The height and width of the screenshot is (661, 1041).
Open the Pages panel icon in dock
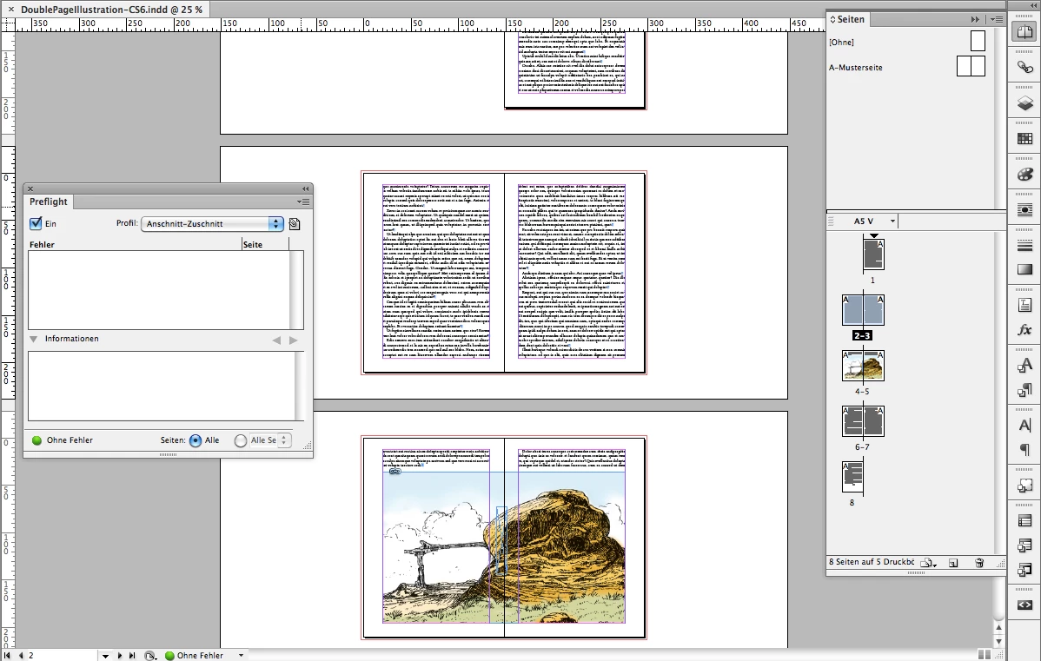[x=1024, y=32]
